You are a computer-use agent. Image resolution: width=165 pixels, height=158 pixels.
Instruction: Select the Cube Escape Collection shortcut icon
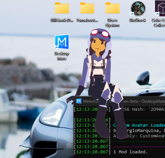click(x=160, y=8)
